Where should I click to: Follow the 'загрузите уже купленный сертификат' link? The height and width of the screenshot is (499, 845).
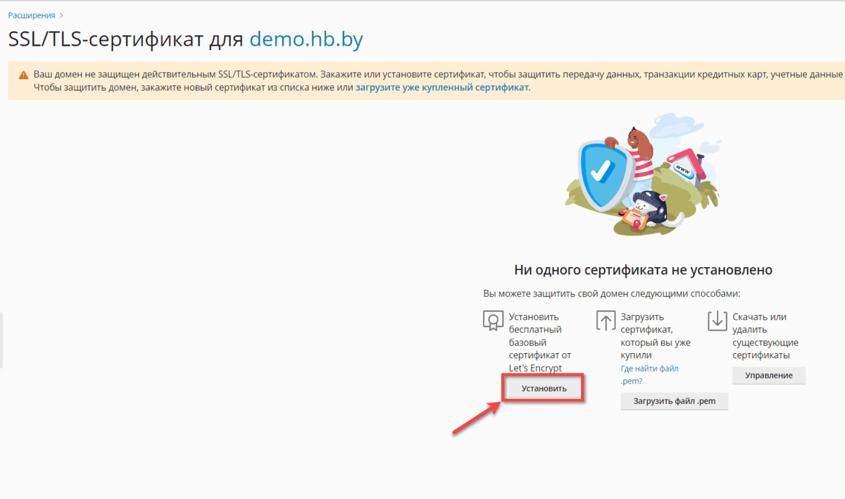(x=442, y=87)
